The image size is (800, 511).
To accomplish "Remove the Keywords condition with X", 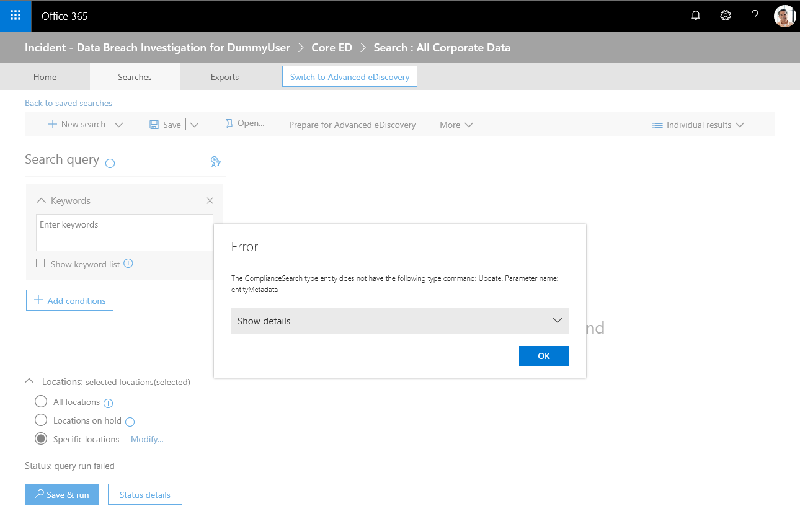I will (x=210, y=200).
